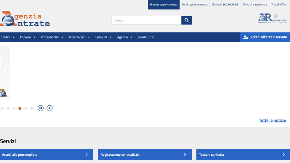
Task: Click the Agenzia Entrate logo
Action: click(x=25, y=19)
